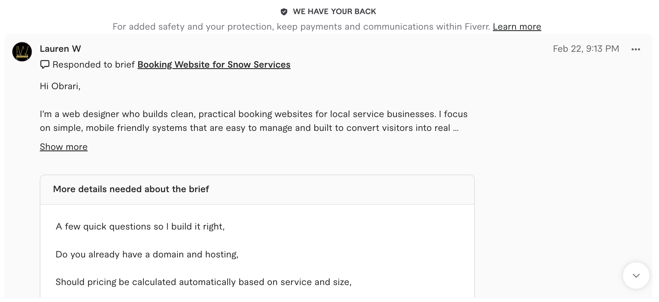Viewport: 659px width, 302px height.
Task: Click the Feb 22, 9:13 PM timestamp
Action: pos(586,48)
